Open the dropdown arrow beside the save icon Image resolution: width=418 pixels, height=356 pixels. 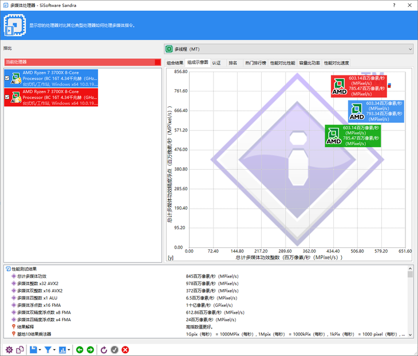point(40,350)
